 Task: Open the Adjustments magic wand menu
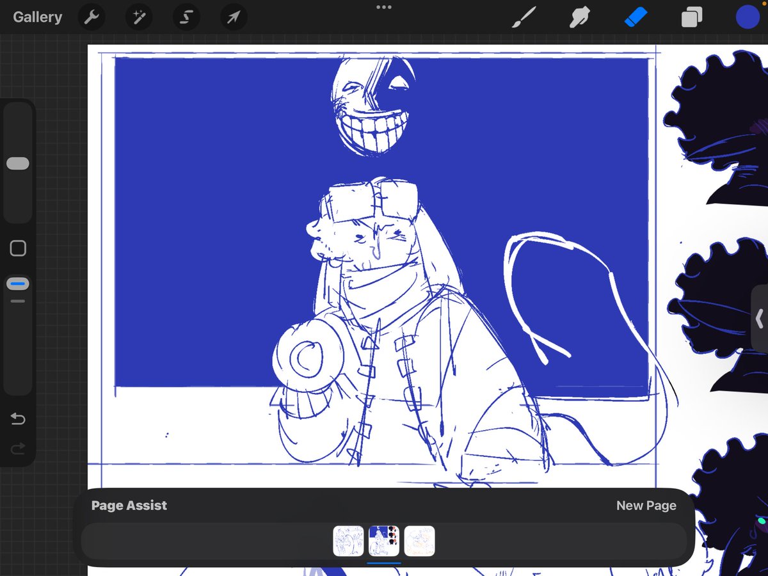[x=138, y=17]
